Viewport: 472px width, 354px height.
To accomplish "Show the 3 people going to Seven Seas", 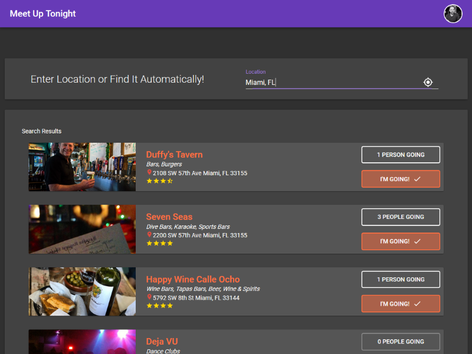I will click(x=401, y=217).
